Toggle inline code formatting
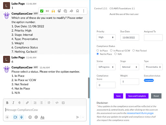The height and width of the screenshot is (125, 166). tap(57, 103)
